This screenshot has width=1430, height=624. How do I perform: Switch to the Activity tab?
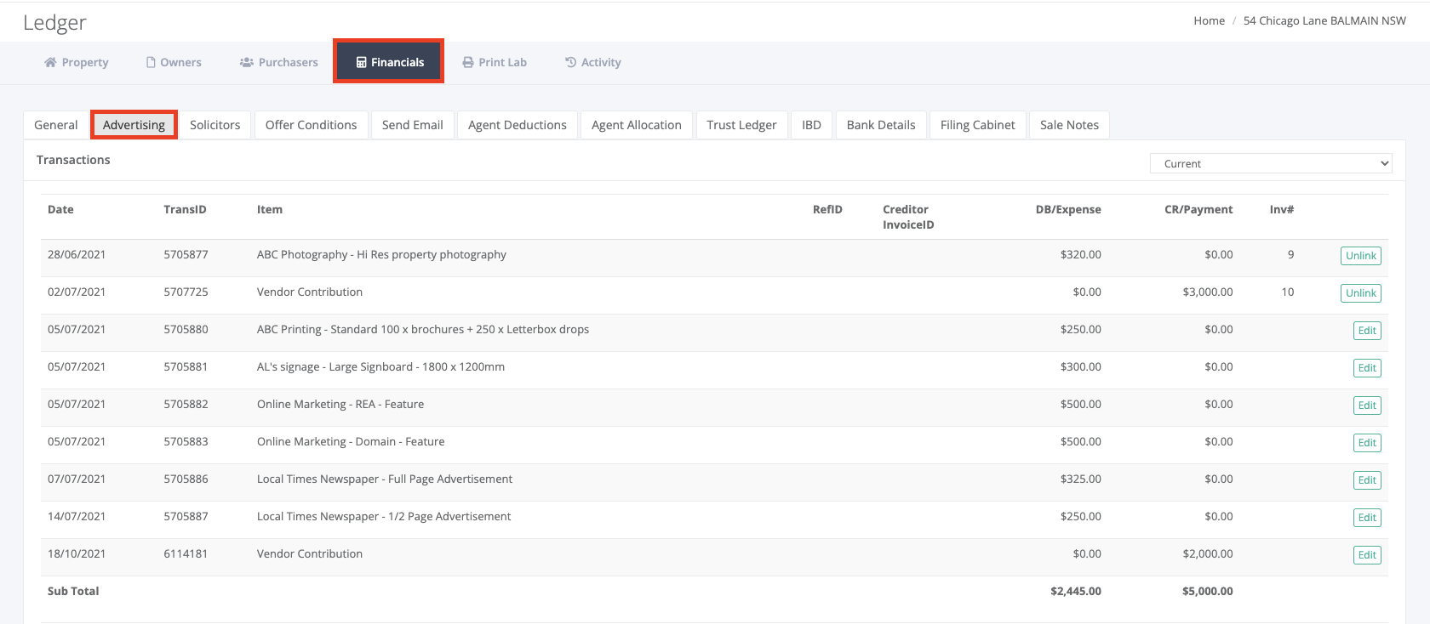(593, 62)
